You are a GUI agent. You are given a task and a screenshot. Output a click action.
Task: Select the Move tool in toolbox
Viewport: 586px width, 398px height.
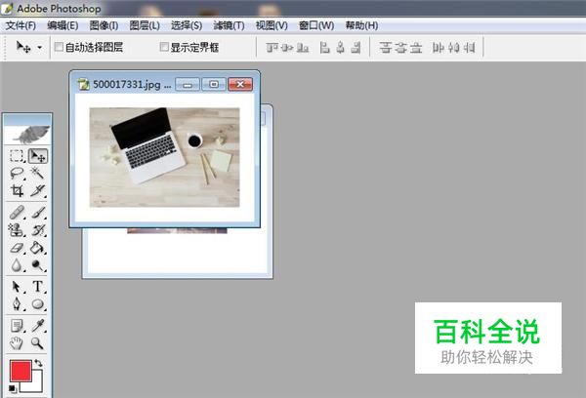pyautogui.click(x=37, y=156)
